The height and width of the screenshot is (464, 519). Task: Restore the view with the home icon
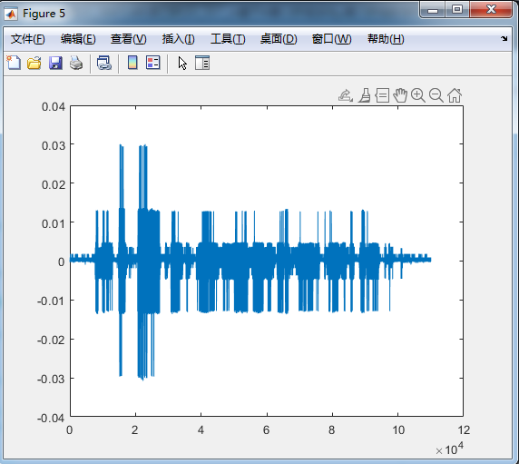(455, 95)
